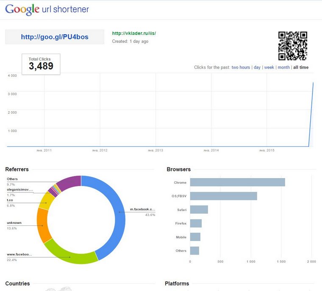
Task: Click the 2011 label on timeline axis
Action: [44, 150]
